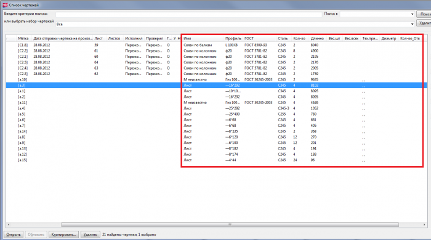
Task: Sort by the Кол-во_Отв column header
Action: (410, 38)
